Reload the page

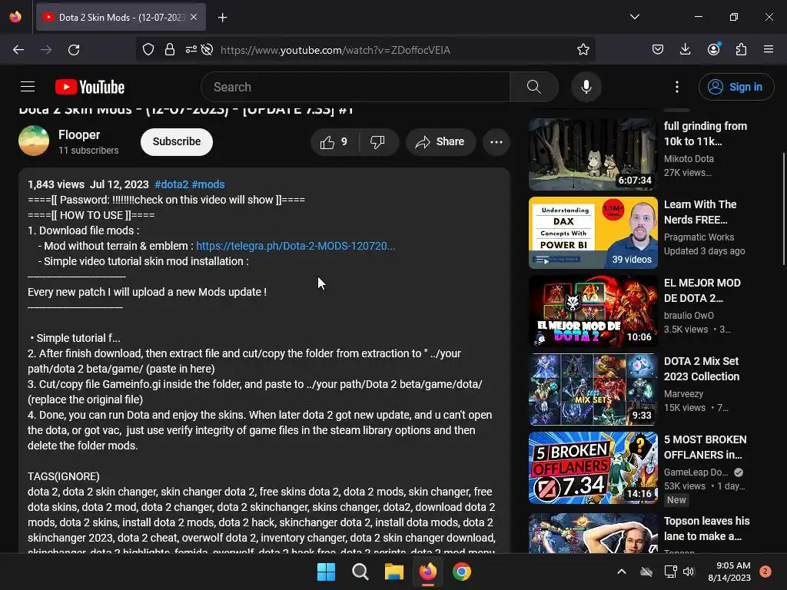coord(74,50)
